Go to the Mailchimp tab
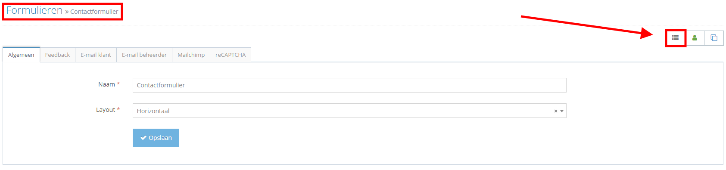The width and height of the screenshot is (726, 170). (191, 55)
